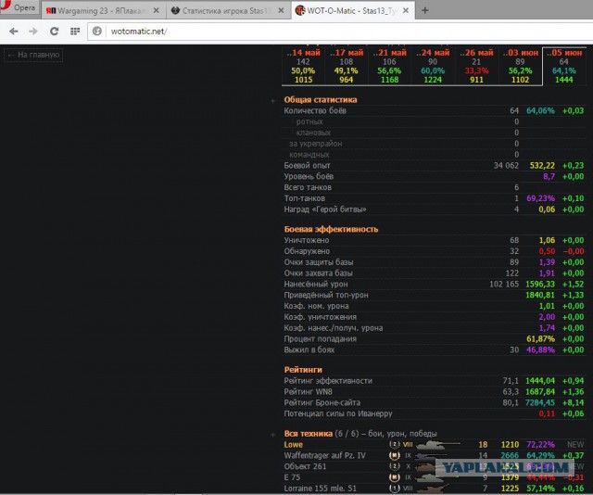Click the Общая статистика heading
The height and width of the screenshot is (495, 593).
click(x=321, y=100)
